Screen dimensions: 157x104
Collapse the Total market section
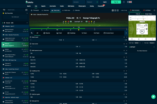coord(127,57)
